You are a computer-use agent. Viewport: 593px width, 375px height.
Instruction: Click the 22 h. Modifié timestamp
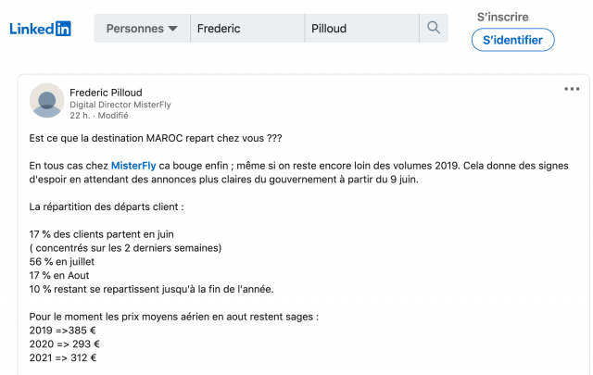tap(99, 116)
